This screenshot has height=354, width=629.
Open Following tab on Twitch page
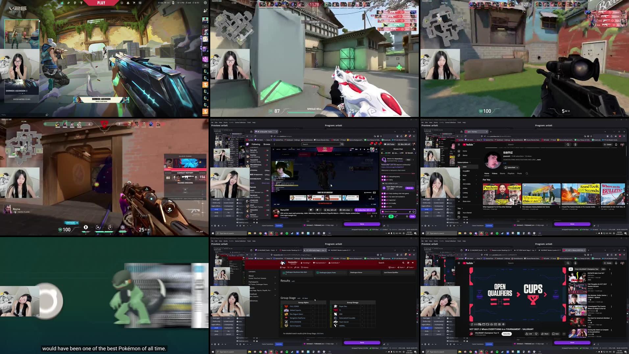click(256, 144)
